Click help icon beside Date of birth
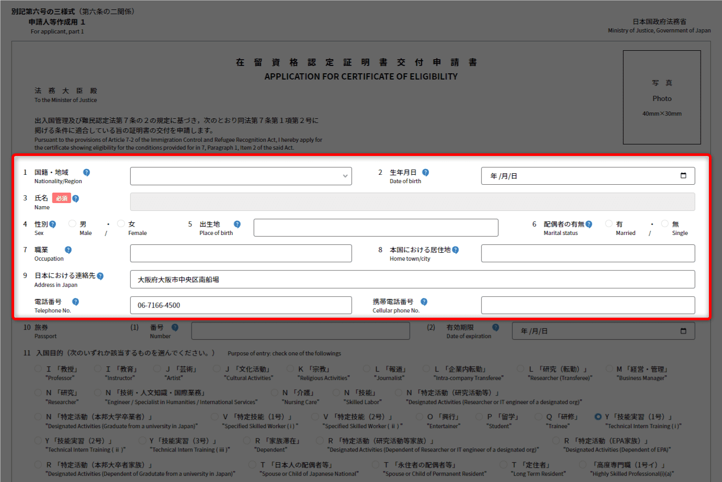Screen dimensions: 722x482 point(425,173)
